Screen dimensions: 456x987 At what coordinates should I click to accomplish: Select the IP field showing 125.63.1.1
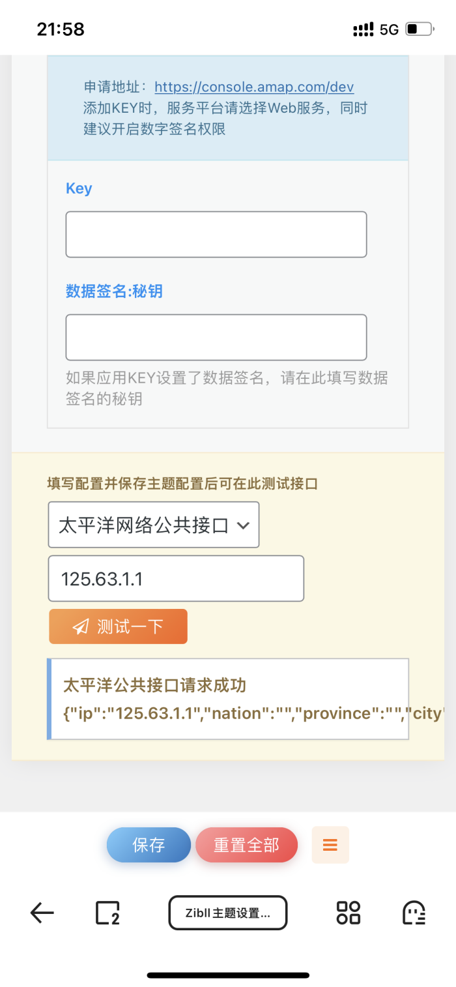(x=176, y=578)
